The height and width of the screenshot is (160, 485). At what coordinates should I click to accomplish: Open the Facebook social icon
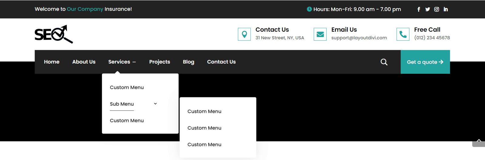point(419,9)
